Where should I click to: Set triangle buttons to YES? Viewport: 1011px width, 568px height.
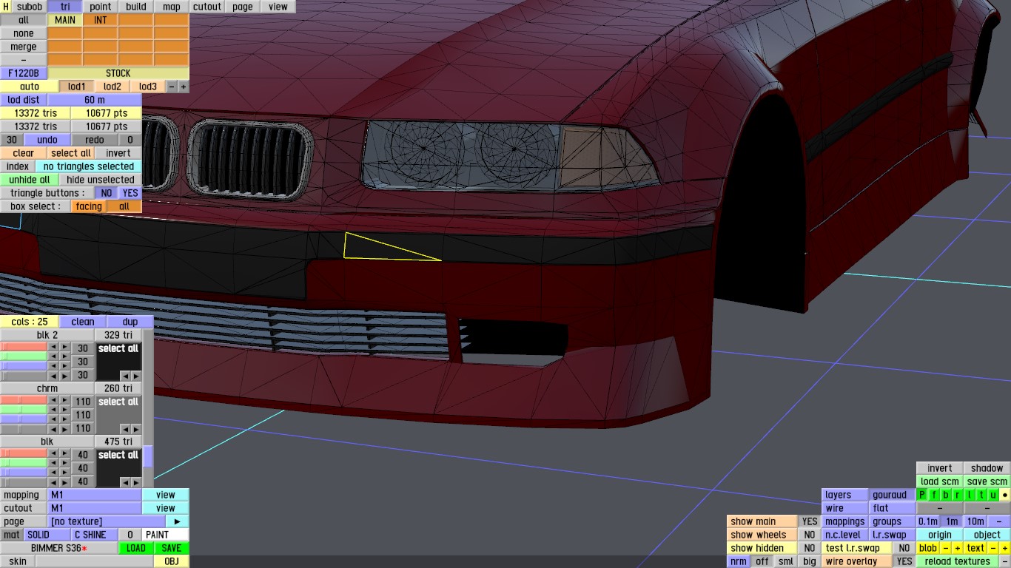click(x=130, y=193)
